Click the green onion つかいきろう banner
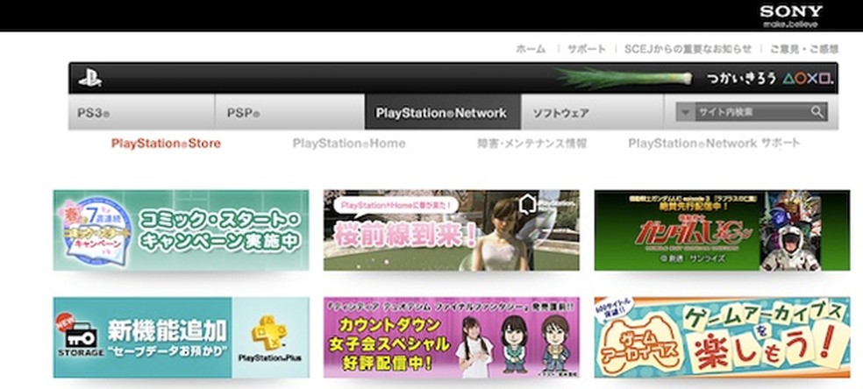Viewport: 863px width, 389px height. pos(695,79)
